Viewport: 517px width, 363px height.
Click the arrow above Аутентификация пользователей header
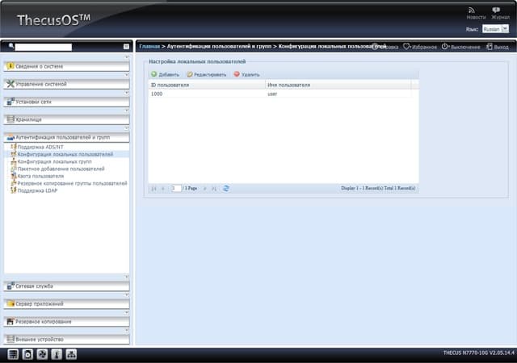pos(127,128)
